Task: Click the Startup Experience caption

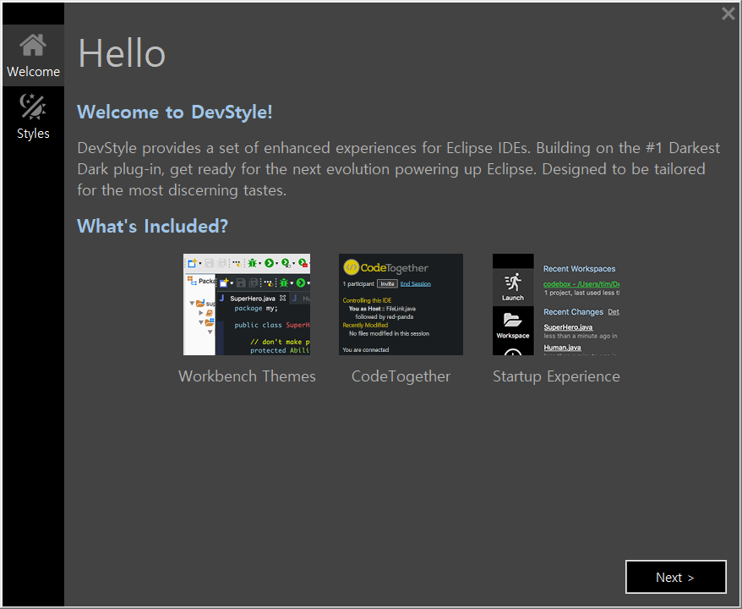Action: (556, 376)
